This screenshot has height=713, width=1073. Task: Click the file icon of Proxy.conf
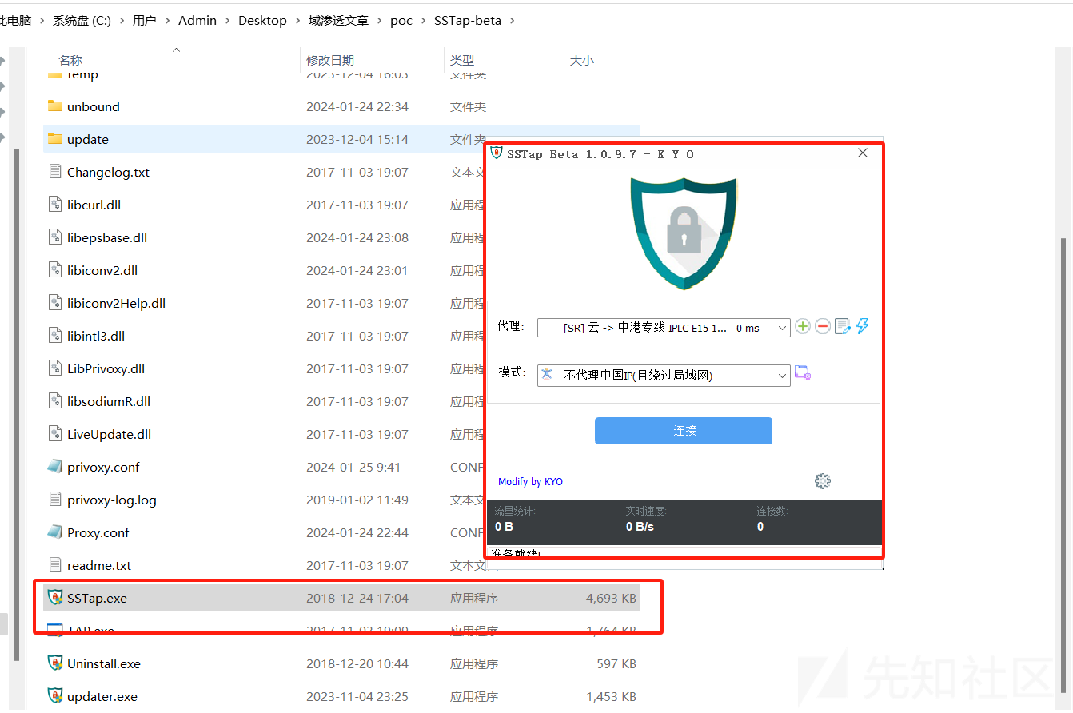click(55, 532)
